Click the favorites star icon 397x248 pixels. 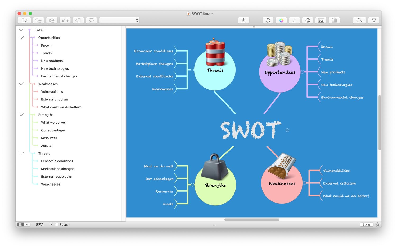point(378,224)
